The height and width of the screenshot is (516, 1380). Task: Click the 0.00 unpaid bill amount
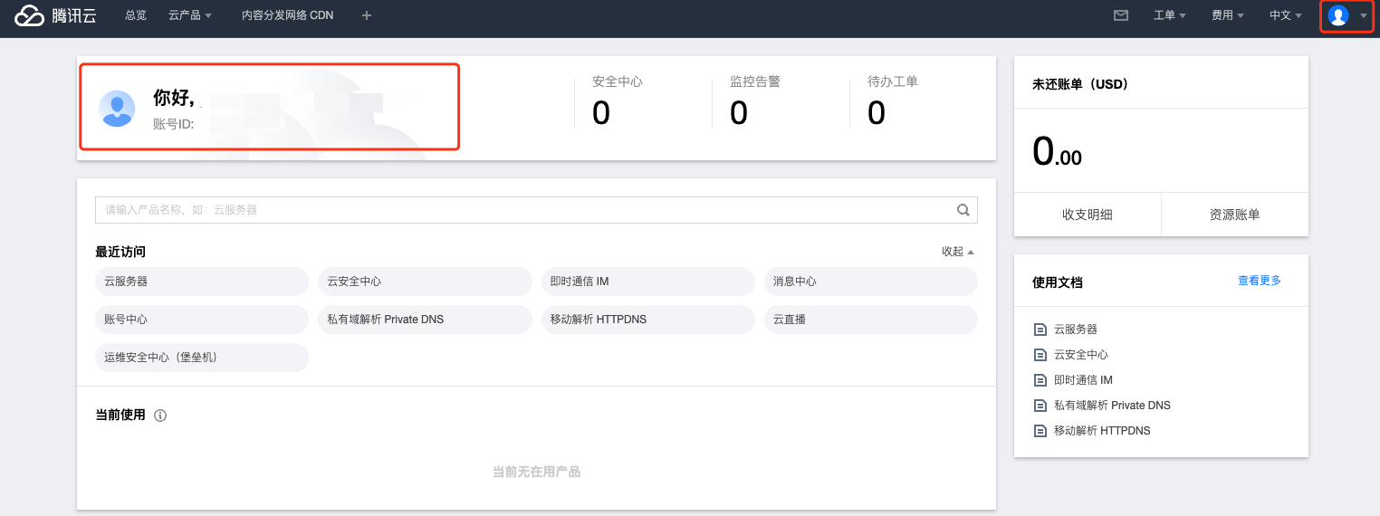pyautogui.click(x=1057, y=151)
